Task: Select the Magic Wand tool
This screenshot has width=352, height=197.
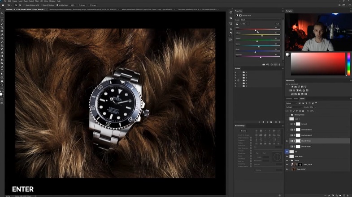Action: (x=2, y=24)
